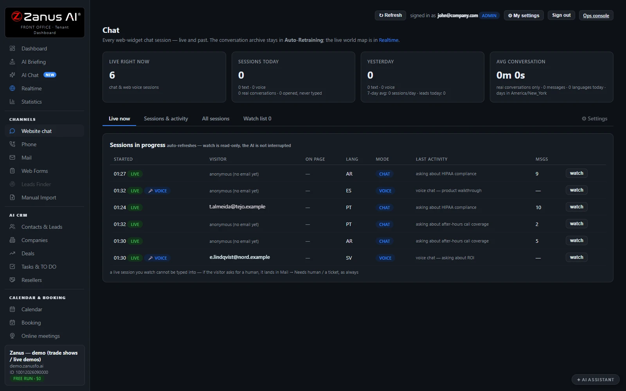Click the ADMIN role badge

[489, 16]
